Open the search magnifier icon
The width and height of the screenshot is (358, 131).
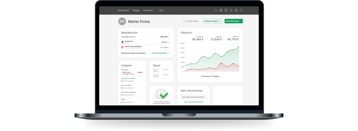coord(231,10)
